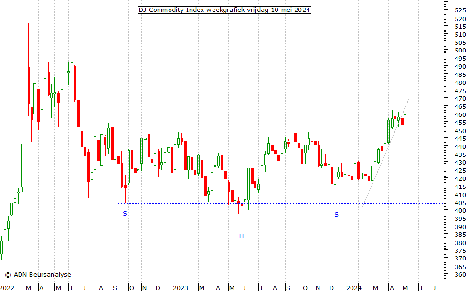Click the chart title DJ Commodity Index weekgrafiek

[224, 10]
